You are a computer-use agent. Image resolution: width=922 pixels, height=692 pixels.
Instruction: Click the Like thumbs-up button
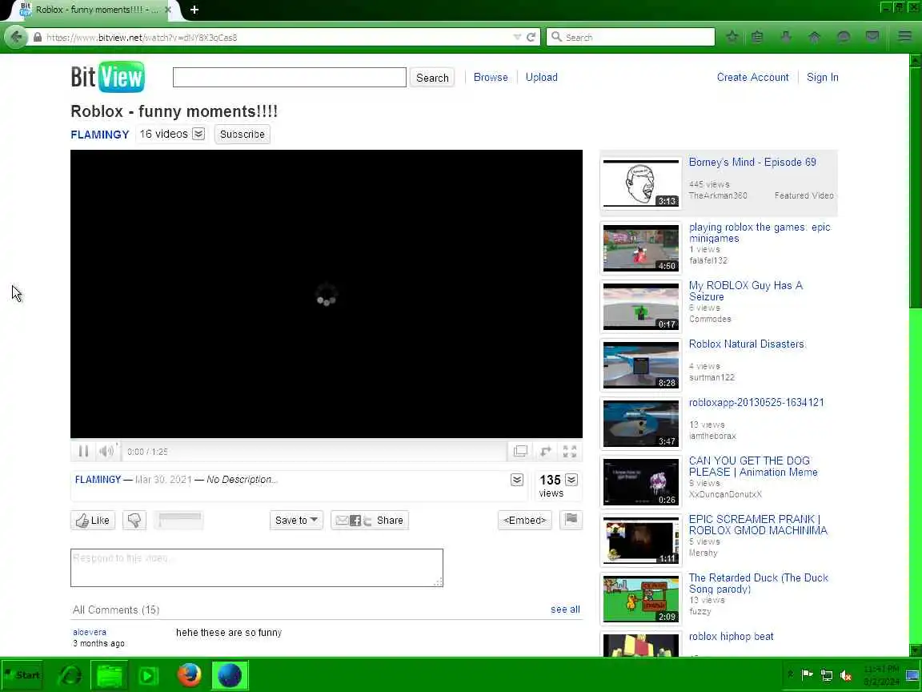click(x=93, y=520)
